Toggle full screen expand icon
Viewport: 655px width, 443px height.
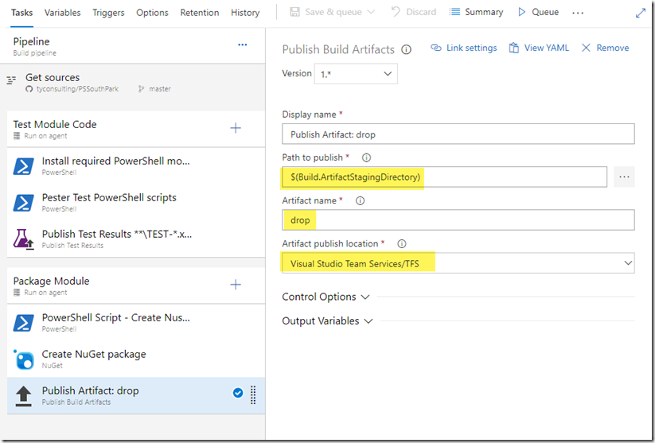pyautogui.click(x=640, y=14)
